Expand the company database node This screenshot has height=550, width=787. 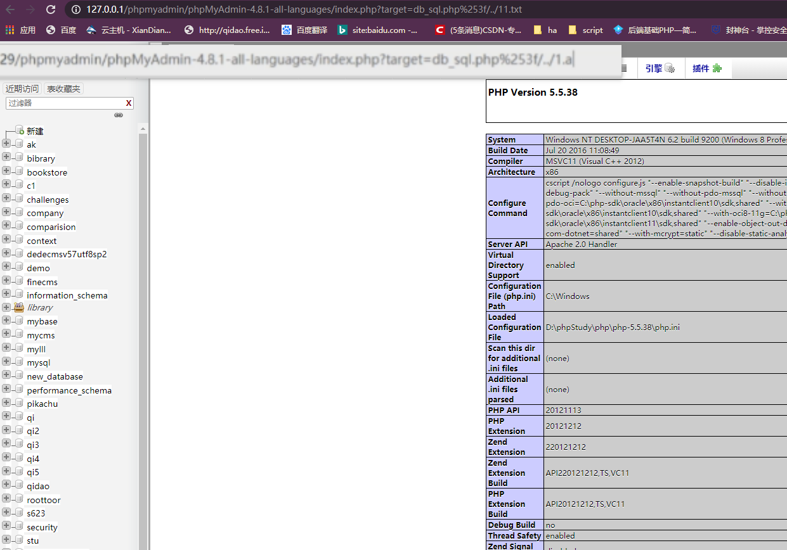[6, 212]
